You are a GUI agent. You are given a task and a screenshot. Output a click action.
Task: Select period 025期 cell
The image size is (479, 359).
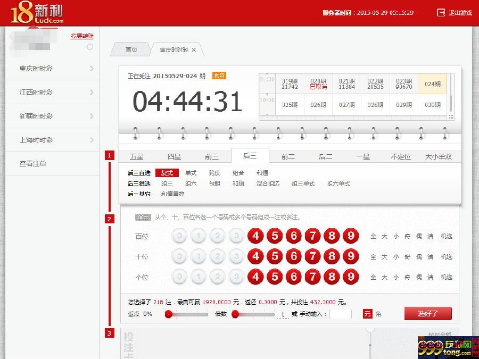point(290,105)
